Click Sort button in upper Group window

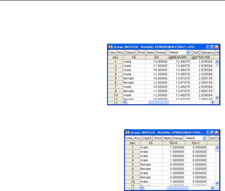click(196, 53)
